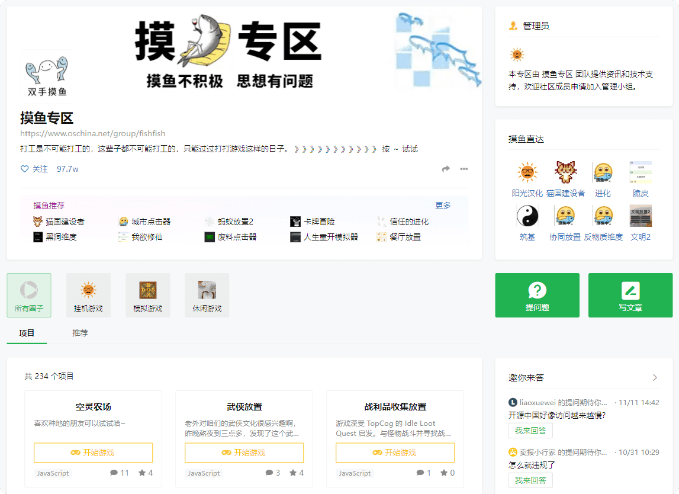Select the 所有圈子 category tile
The height and width of the screenshot is (494, 679).
[29, 295]
